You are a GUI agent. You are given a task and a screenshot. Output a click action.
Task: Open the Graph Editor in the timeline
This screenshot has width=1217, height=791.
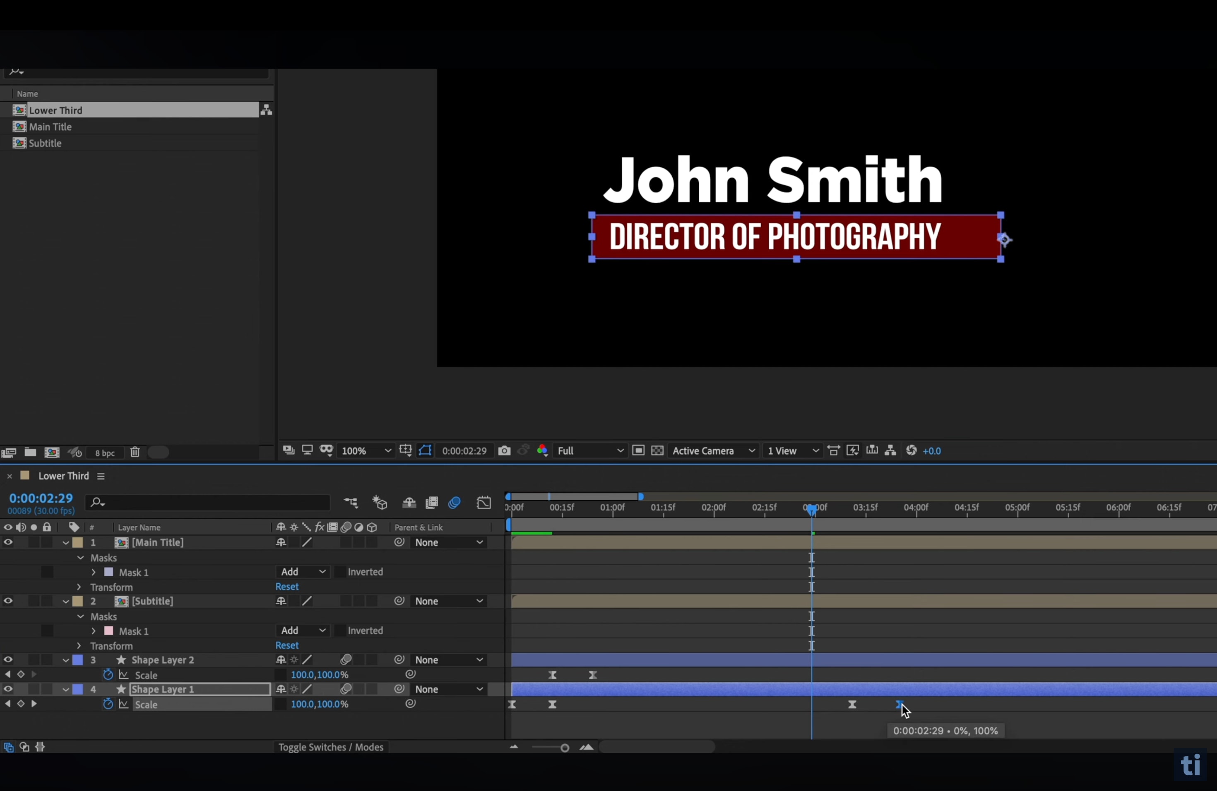484,503
